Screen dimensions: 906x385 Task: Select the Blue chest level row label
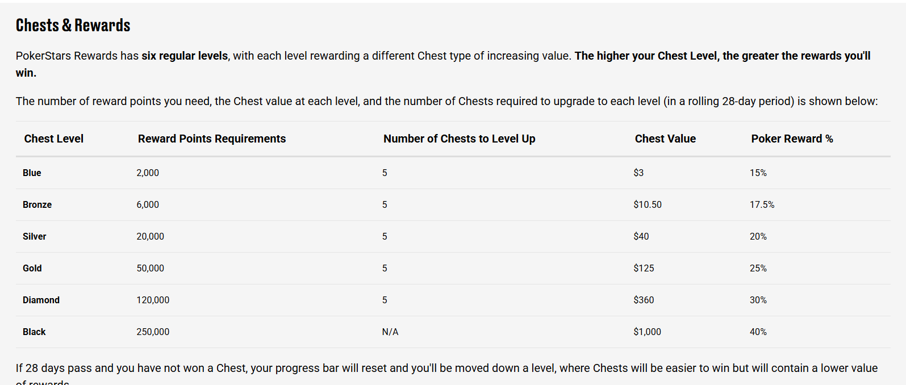click(x=32, y=173)
